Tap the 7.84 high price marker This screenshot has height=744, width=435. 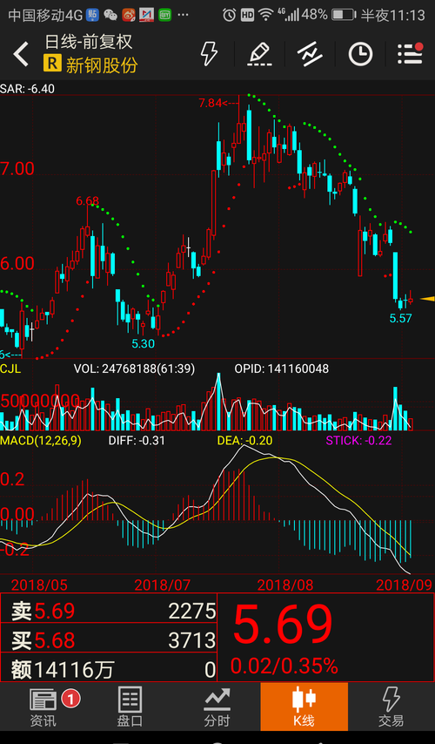point(219,103)
